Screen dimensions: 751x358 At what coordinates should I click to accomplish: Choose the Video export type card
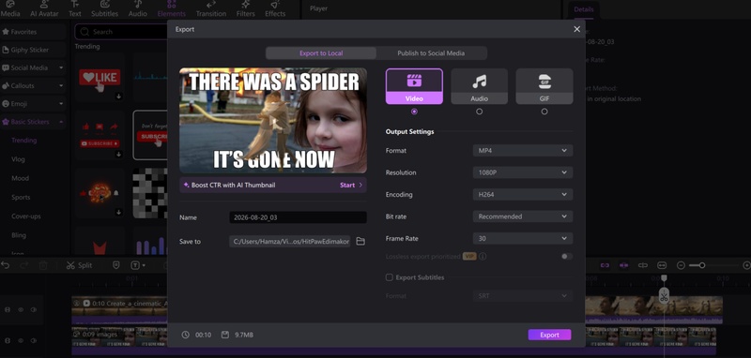[414, 86]
